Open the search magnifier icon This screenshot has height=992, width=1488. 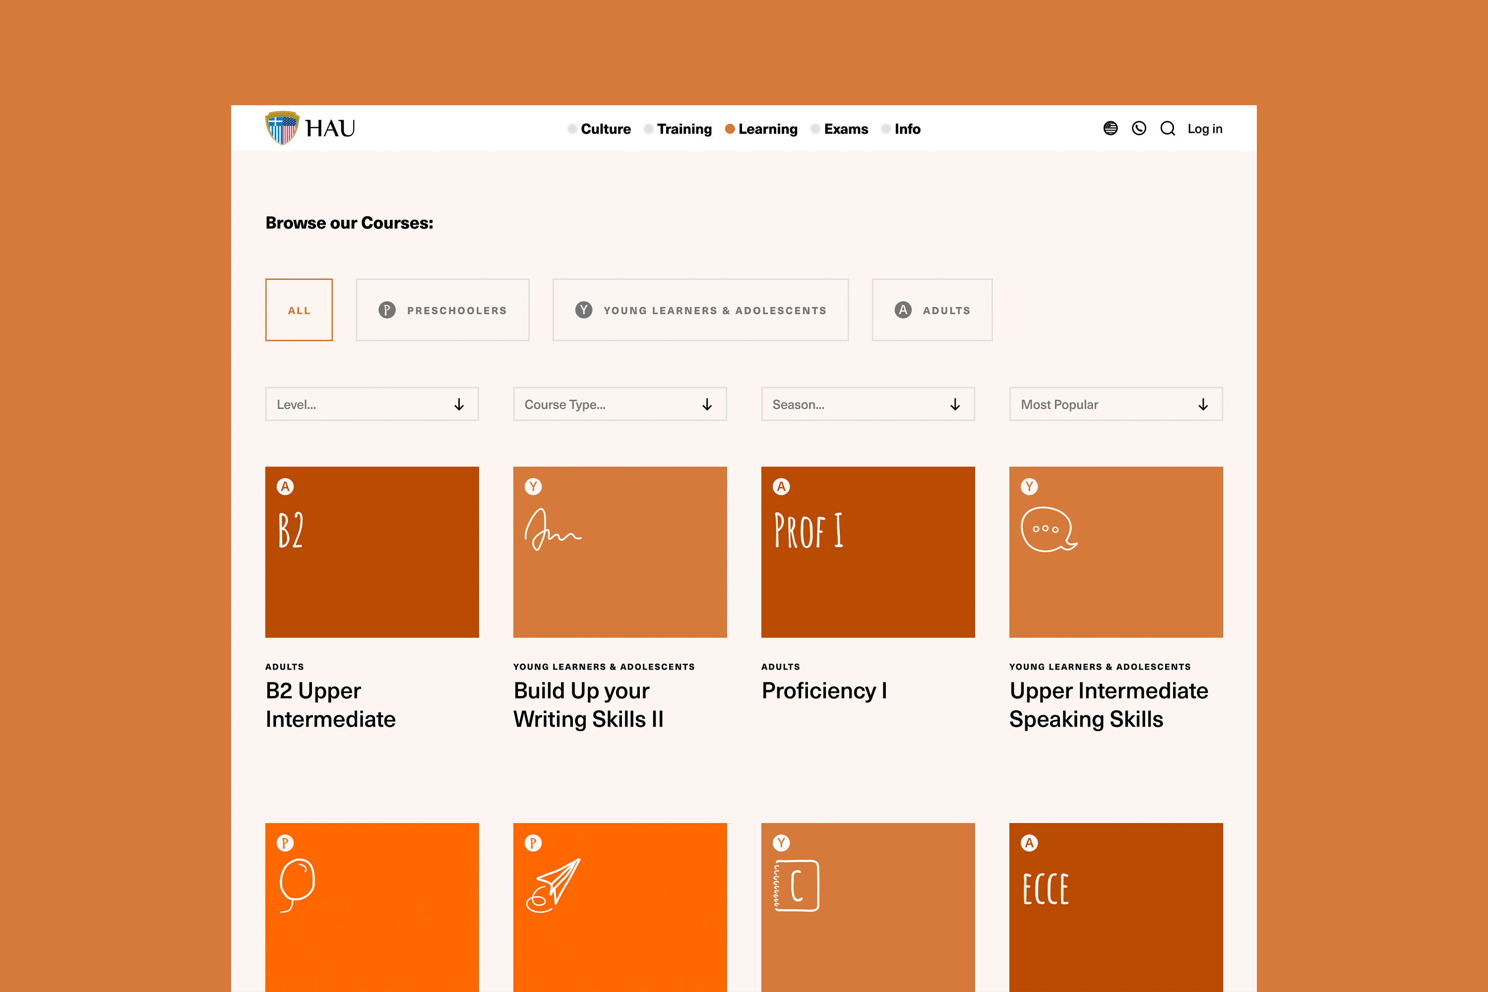point(1168,128)
